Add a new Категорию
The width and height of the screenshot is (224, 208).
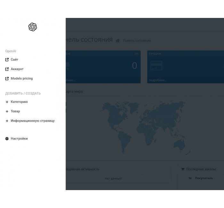19,102
